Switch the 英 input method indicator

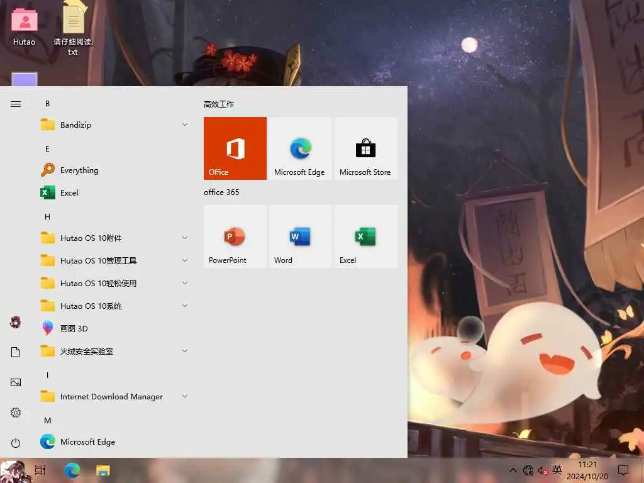click(x=557, y=470)
